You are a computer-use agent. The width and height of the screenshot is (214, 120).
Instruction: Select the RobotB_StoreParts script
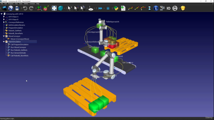[x=16, y=33]
